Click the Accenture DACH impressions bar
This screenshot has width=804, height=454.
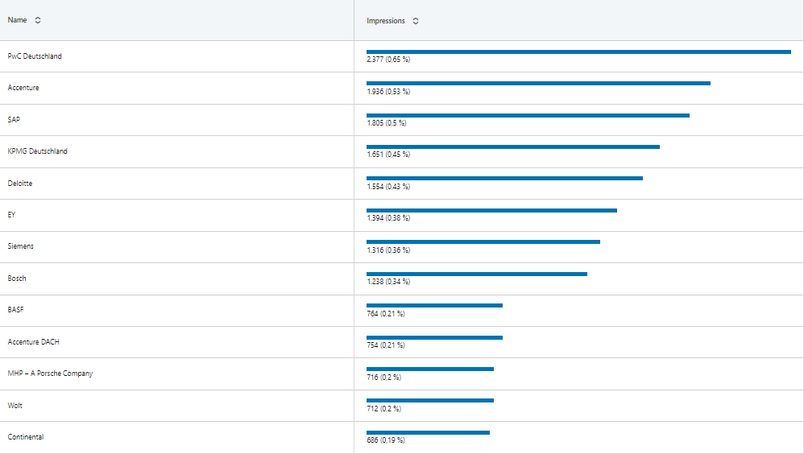click(x=434, y=337)
